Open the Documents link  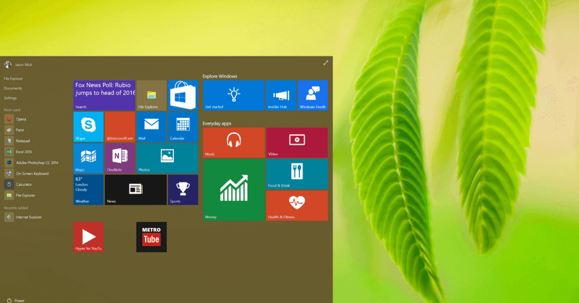[x=12, y=88]
